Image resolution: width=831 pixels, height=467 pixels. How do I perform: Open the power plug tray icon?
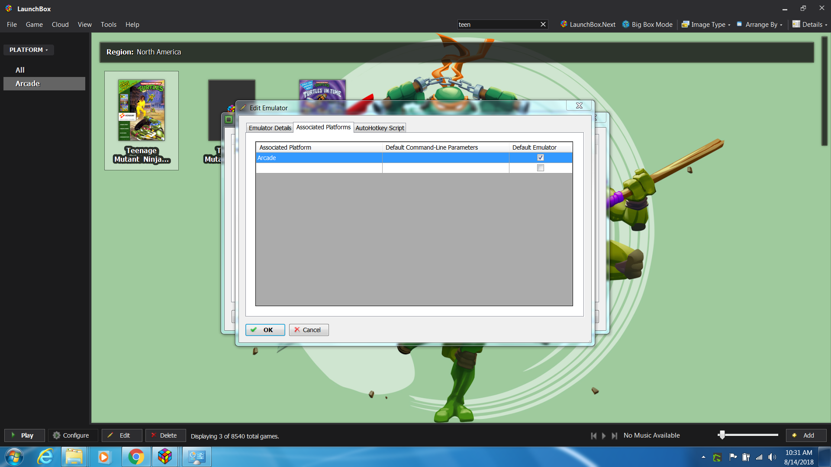[x=746, y=457]
